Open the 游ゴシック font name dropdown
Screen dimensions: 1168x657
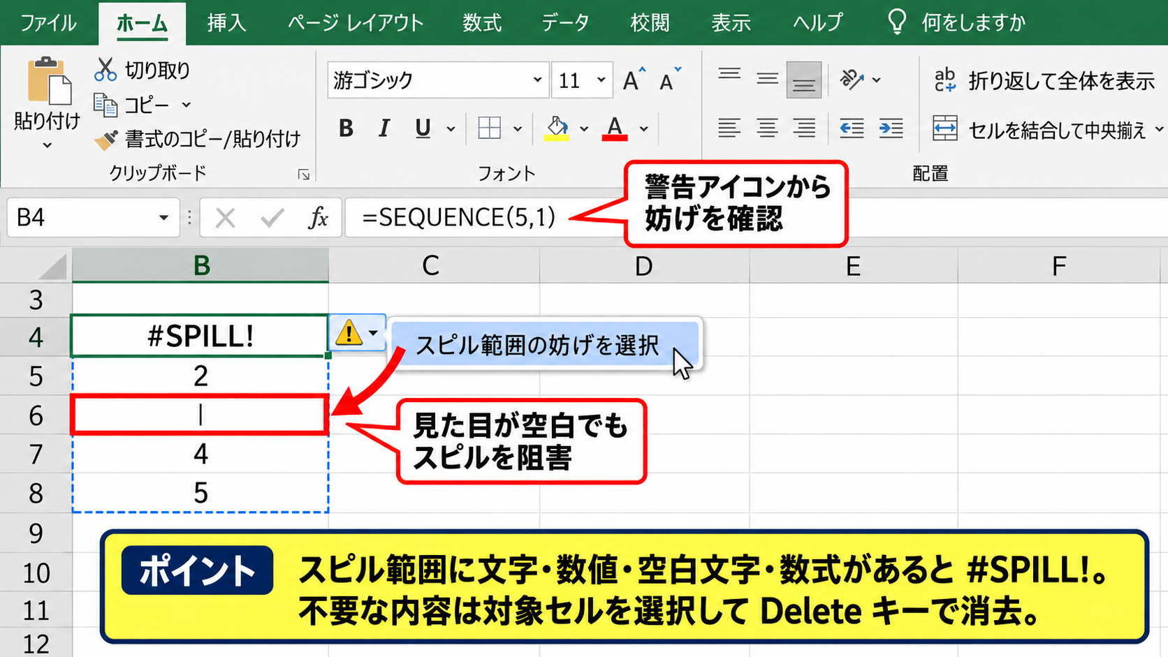(537, 80)
